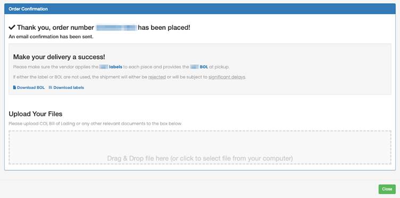Click the checkmark icon beside Thank you
The width and height of the screenshot is (400, 198).
pyautogui.click(x=12, y=27)
